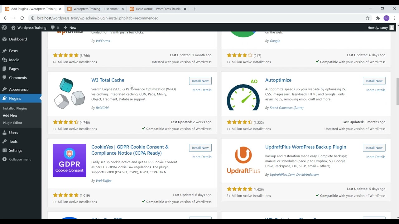Click the GDPR Cookie Consent thumbnail
399x224 pixels.
click(x=70, y=161)
